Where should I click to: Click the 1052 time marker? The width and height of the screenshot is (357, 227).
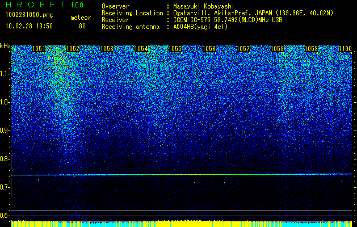tap(73, 49)
